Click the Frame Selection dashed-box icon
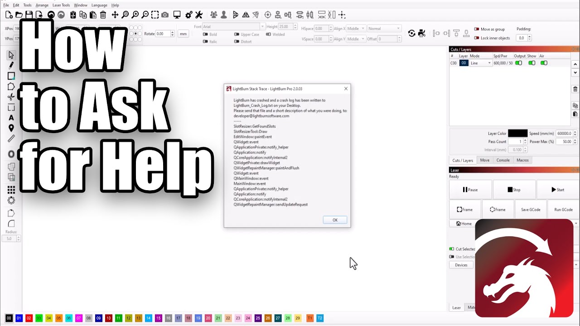The height and width of the screenshot is (326, 580). click(x=155, y=15)
